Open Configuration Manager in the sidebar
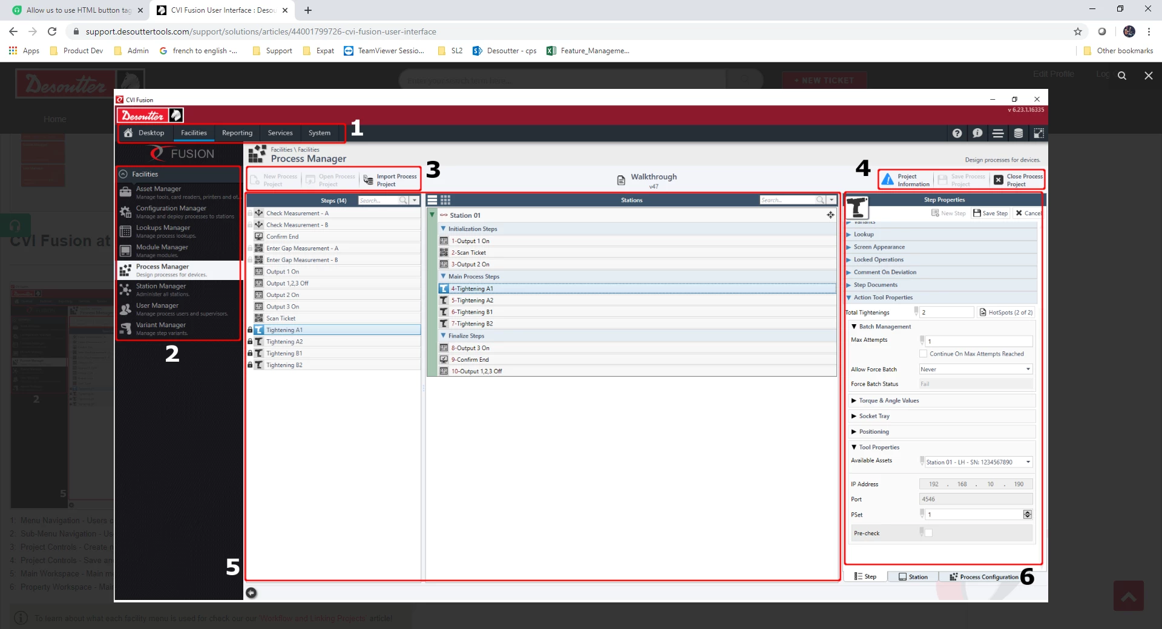1162x629 pixels. tap(179, 212)
